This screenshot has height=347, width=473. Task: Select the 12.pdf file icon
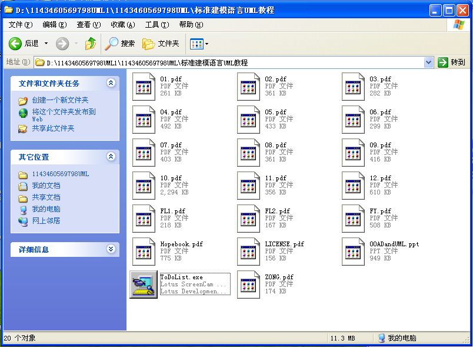(353, 186)
